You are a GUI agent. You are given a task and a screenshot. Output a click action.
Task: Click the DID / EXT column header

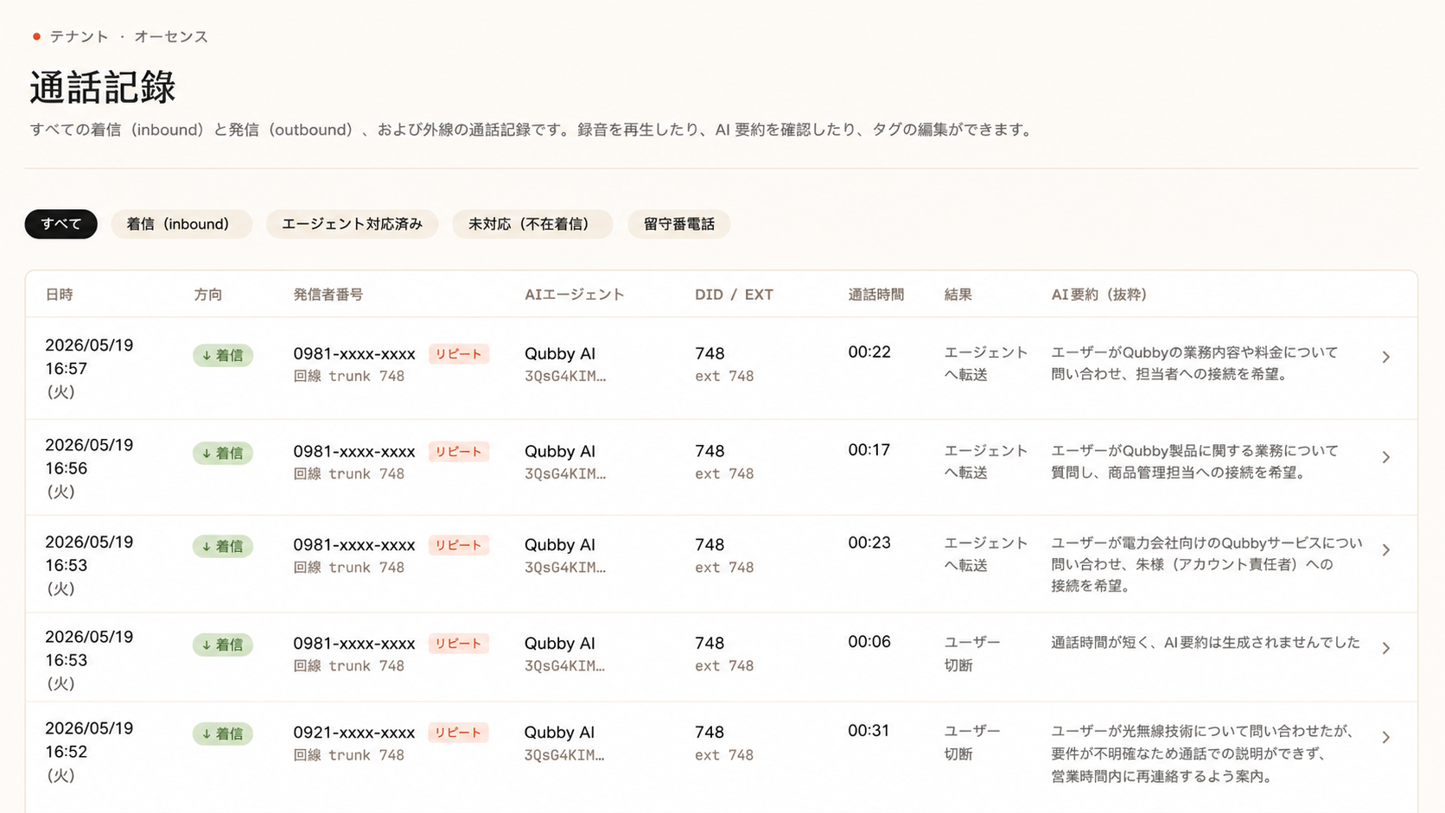[x=734, y=295]
